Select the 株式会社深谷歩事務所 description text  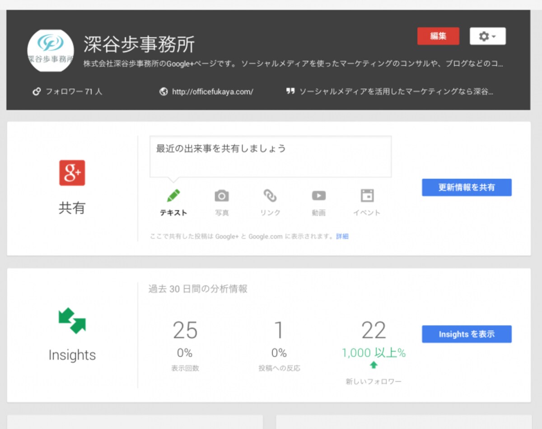pos(294,64)
